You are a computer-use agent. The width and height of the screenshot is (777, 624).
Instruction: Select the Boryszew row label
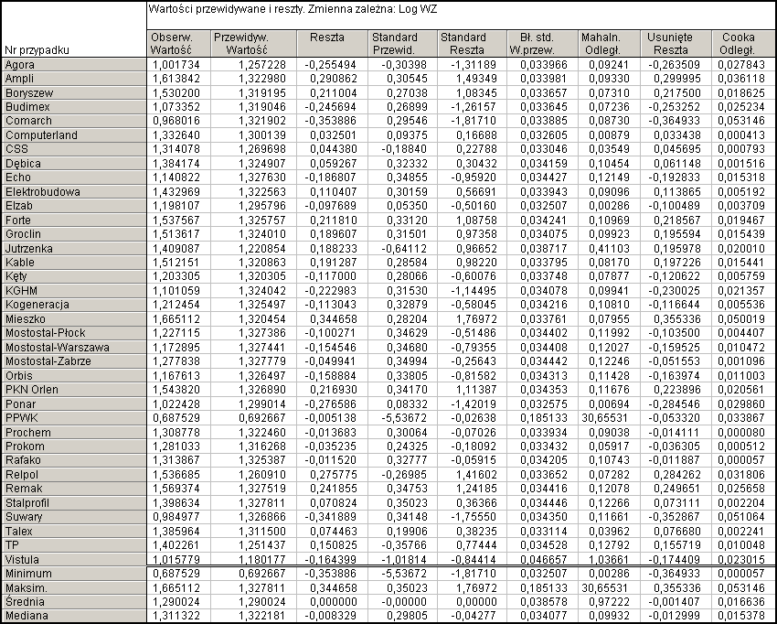pos(74,92)
